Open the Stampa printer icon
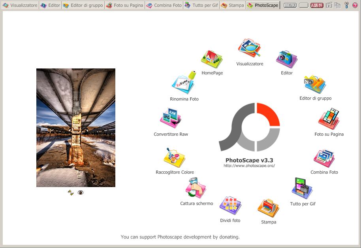Viewport: 361px width, 248px height. coord(268,208)
